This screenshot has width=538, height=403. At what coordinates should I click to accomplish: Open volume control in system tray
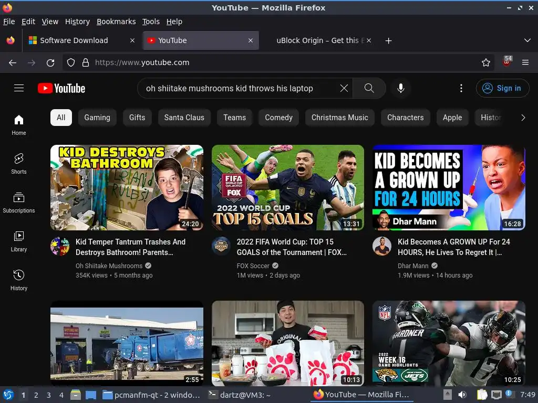pyautogui.click(x=462, y=395)
